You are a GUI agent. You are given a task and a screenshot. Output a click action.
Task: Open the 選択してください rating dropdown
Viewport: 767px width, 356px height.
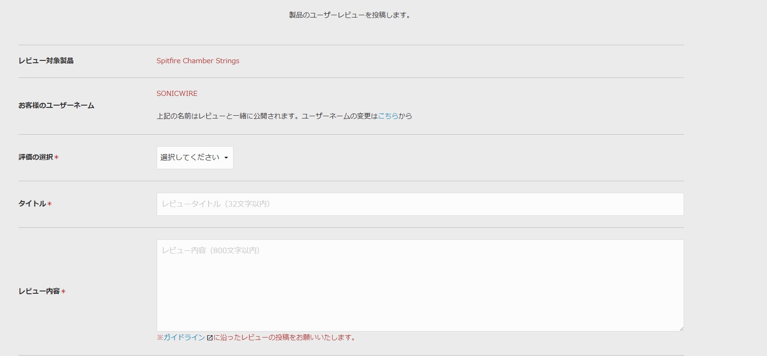click(x=194, y=158)
